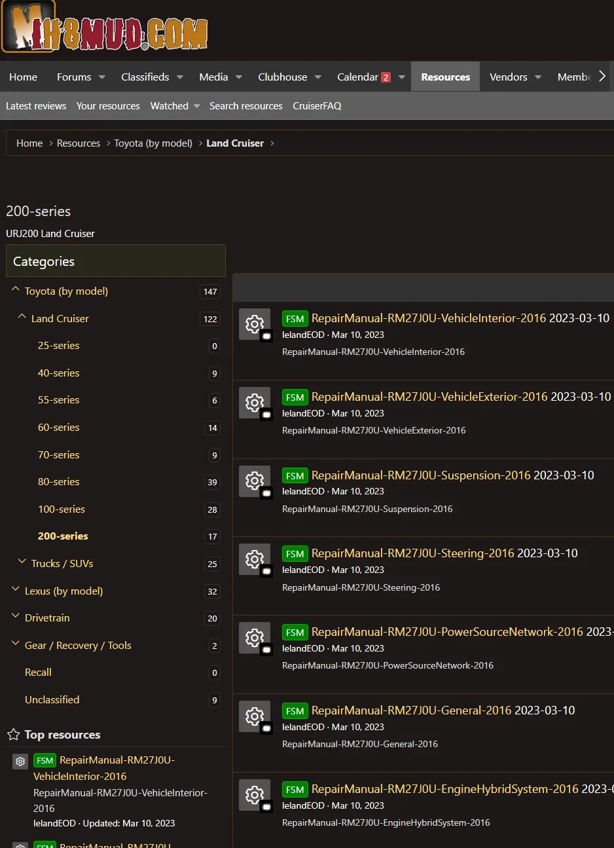Click Home in the breadcrumb

[29, 143]
